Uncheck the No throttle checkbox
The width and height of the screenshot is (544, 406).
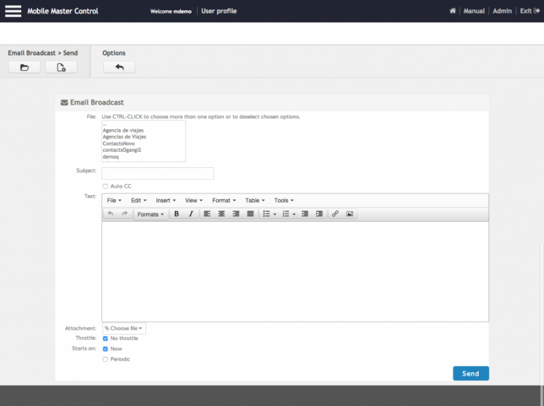105,338
